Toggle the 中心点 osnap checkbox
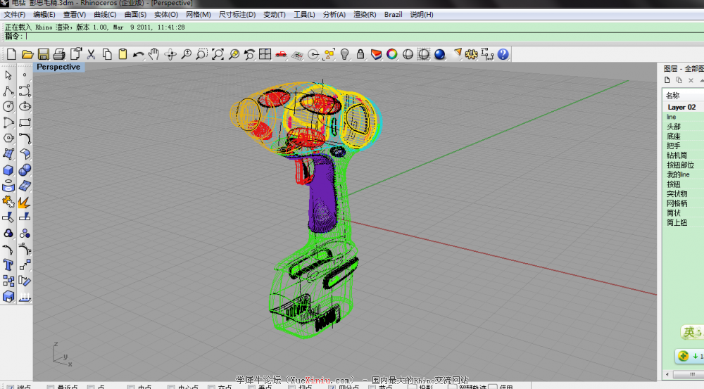 [x=172, y=386]
